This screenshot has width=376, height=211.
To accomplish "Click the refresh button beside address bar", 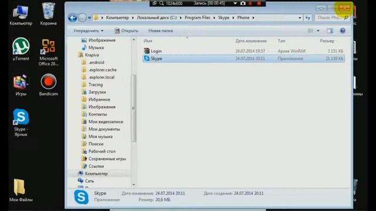I will 308,18.
